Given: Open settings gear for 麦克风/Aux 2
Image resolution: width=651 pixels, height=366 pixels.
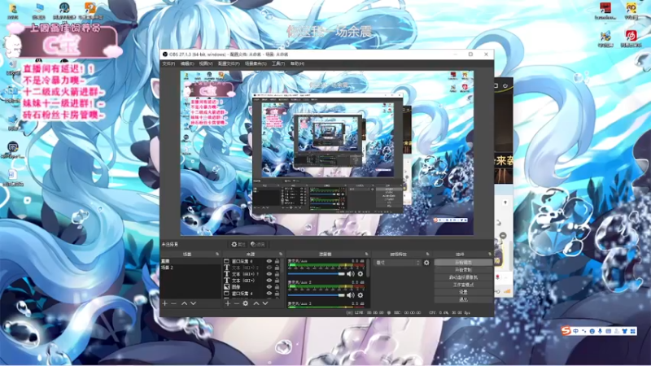Looking at the screenshot, I should click(x=360, y=295).
